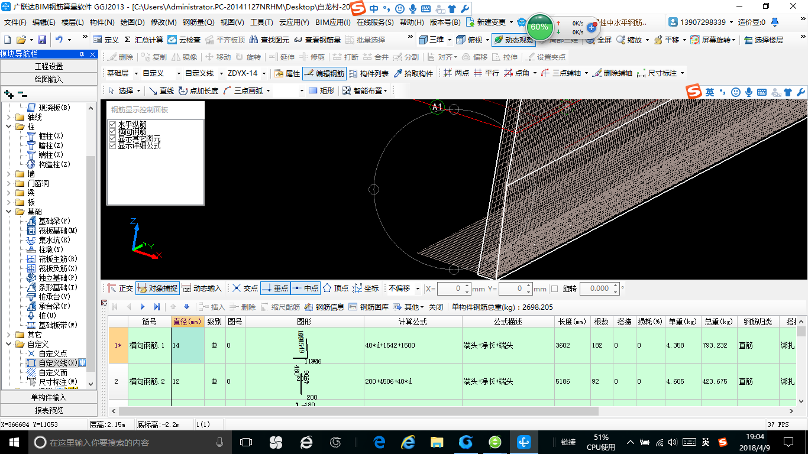Open 构件列表 component list
The image size is (808, 454).
tap(369, 73)
